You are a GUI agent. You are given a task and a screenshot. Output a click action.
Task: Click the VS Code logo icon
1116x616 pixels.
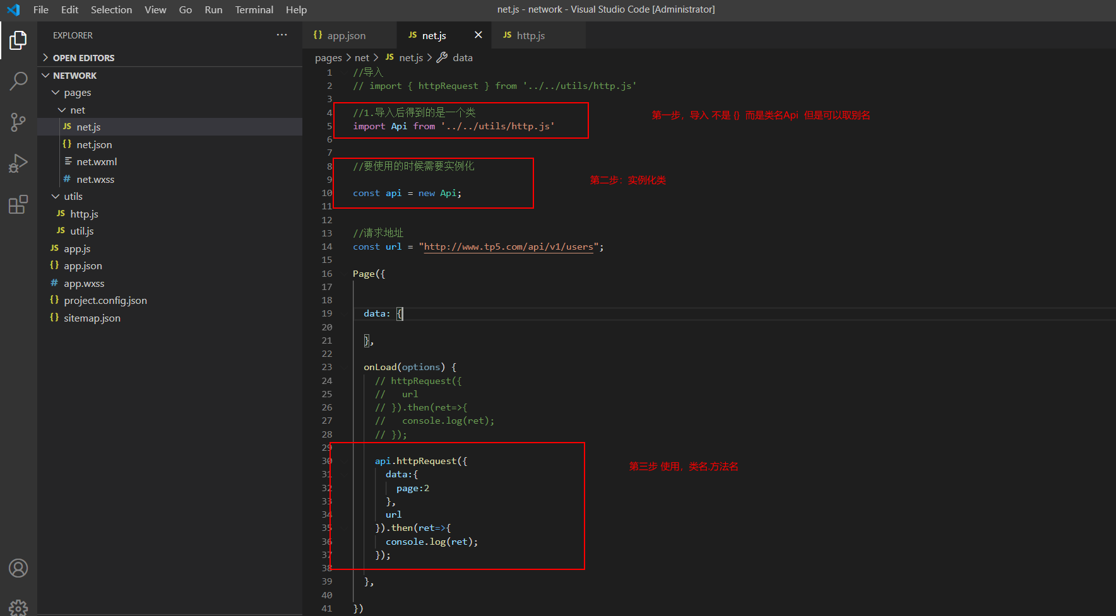[x=13, y=9]
